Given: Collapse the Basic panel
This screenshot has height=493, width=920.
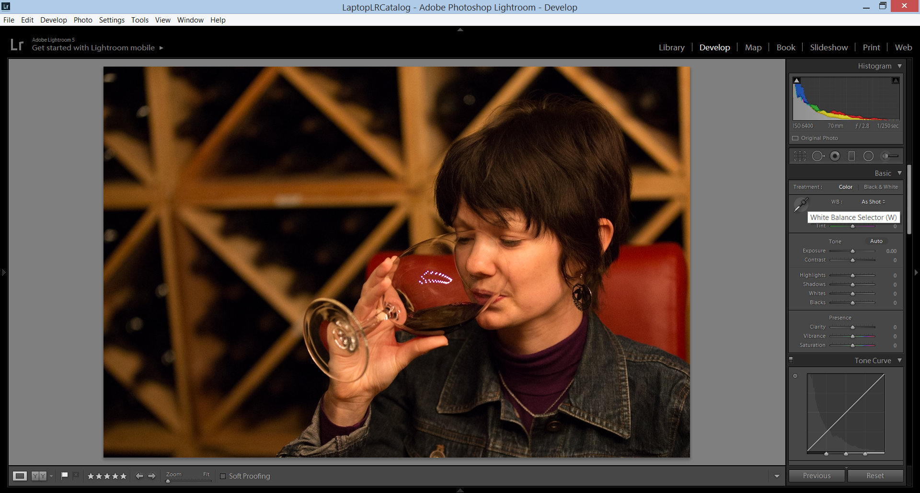Looking at the screenshot, I should pos(900,173).
